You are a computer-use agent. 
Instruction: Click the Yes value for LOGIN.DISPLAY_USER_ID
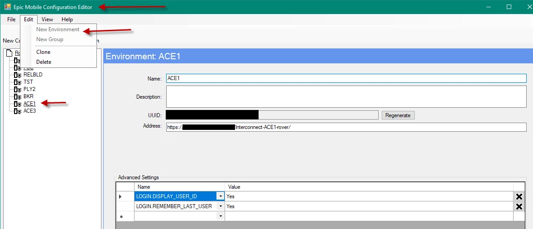coord(369,196)
